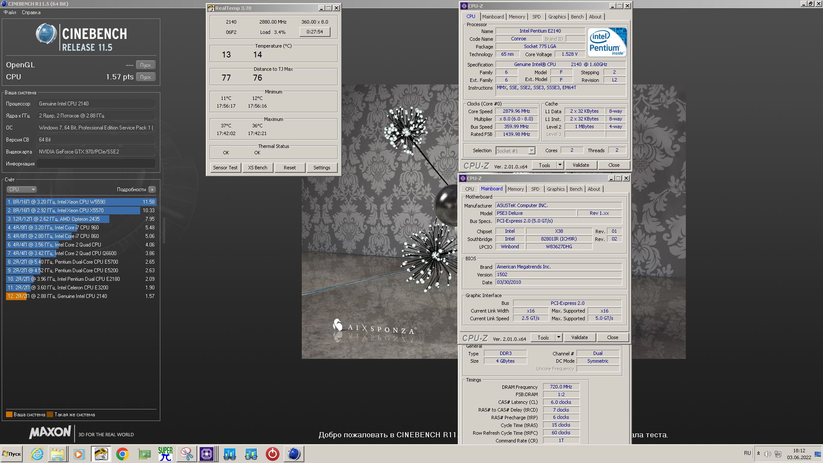
Task: Click the Tools button in upper CPU-Z
Action: 544,165
